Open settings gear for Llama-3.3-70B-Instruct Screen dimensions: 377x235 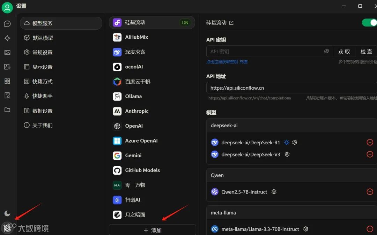click(x=305, y=229)
